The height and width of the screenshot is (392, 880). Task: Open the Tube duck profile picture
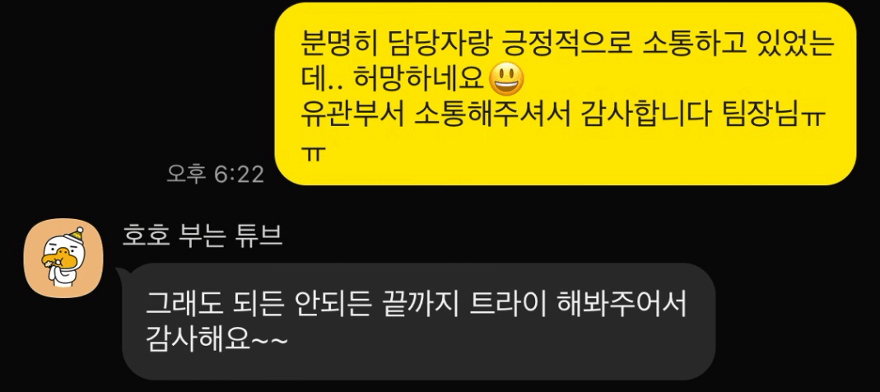click(x=63, y=259)
